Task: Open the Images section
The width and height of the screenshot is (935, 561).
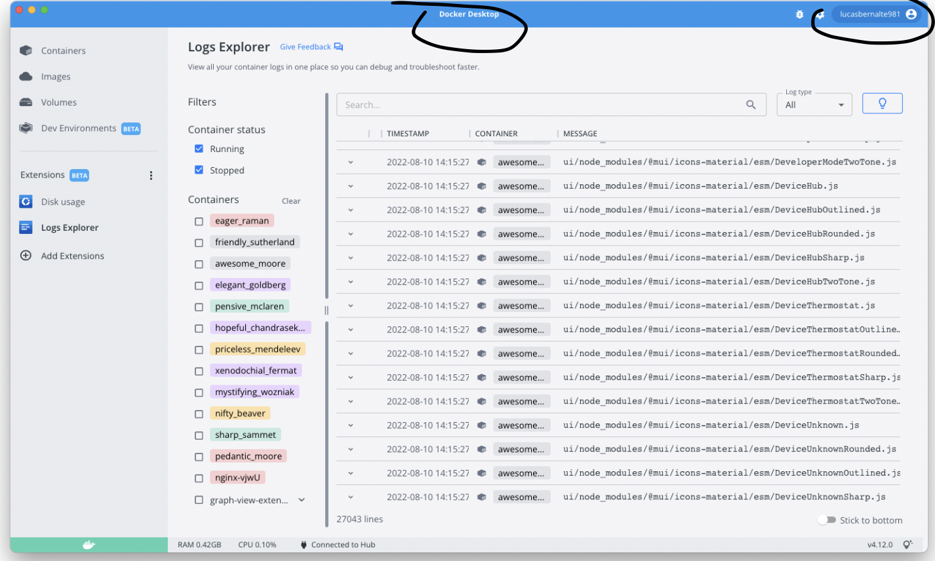Action: coord(57,77)
